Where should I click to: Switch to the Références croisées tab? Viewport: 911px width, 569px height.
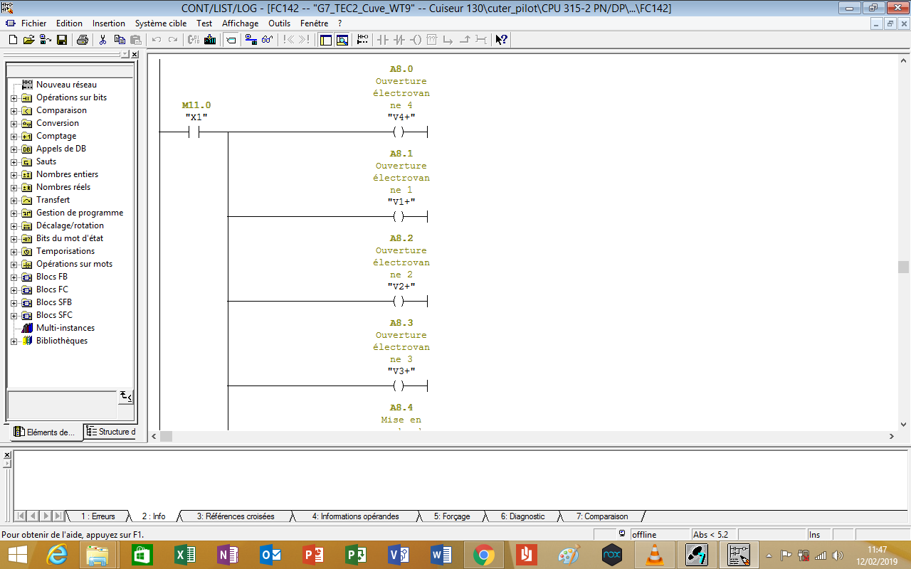(236, 516)
